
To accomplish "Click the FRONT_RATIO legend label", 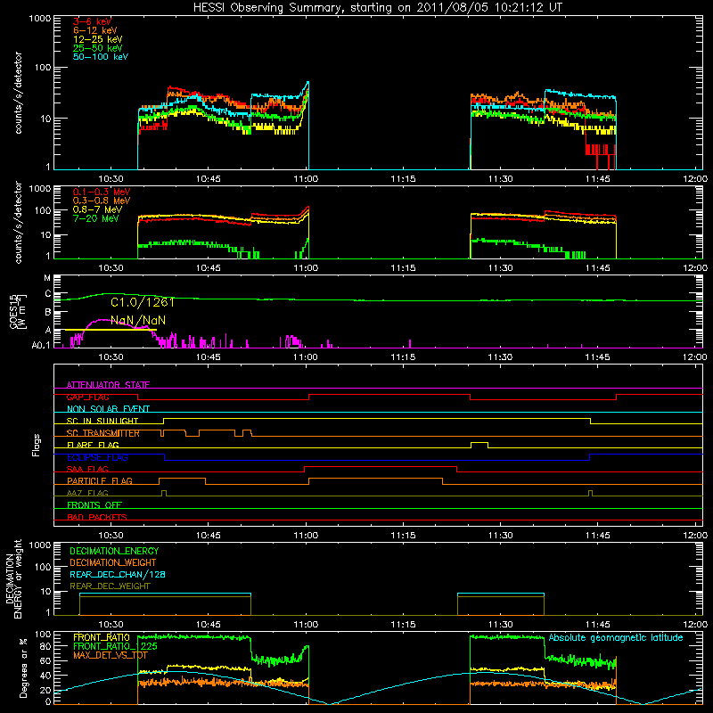I will click(x=102, y=637).
